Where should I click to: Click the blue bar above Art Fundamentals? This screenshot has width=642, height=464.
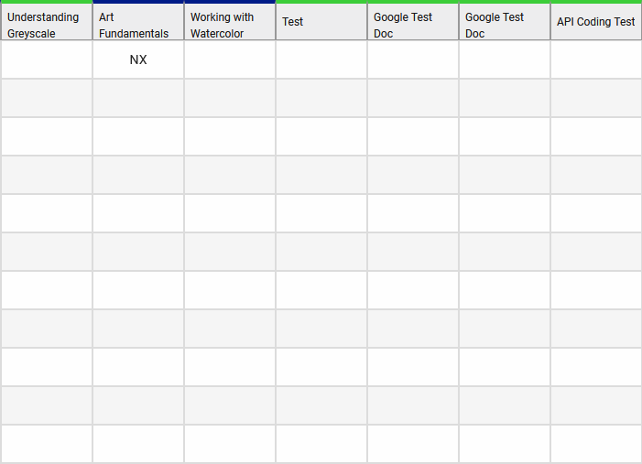tap(138, 2)
